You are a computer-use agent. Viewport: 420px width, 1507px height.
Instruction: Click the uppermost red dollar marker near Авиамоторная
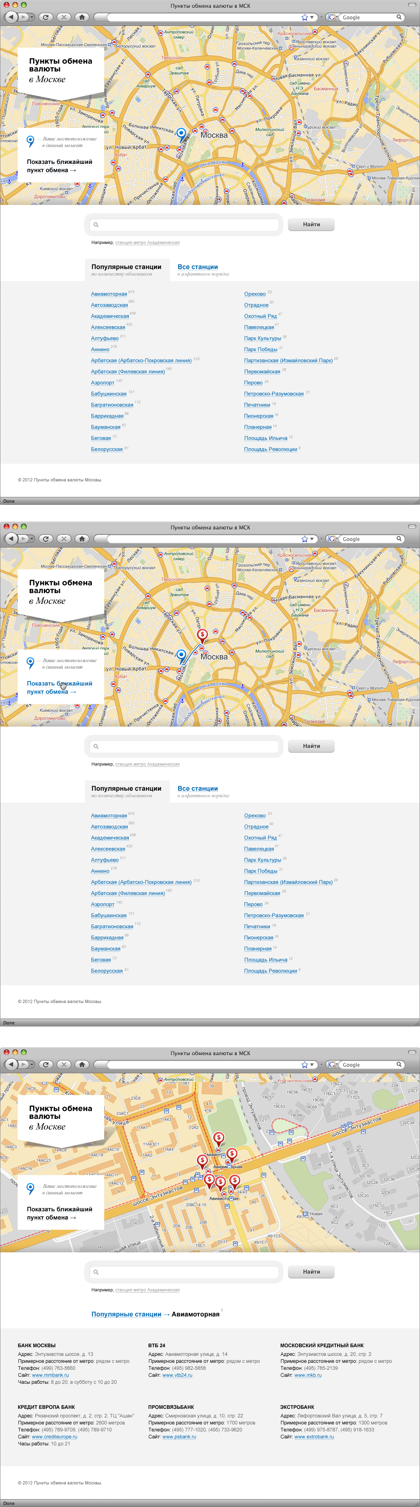click(x=219, y=1138)
